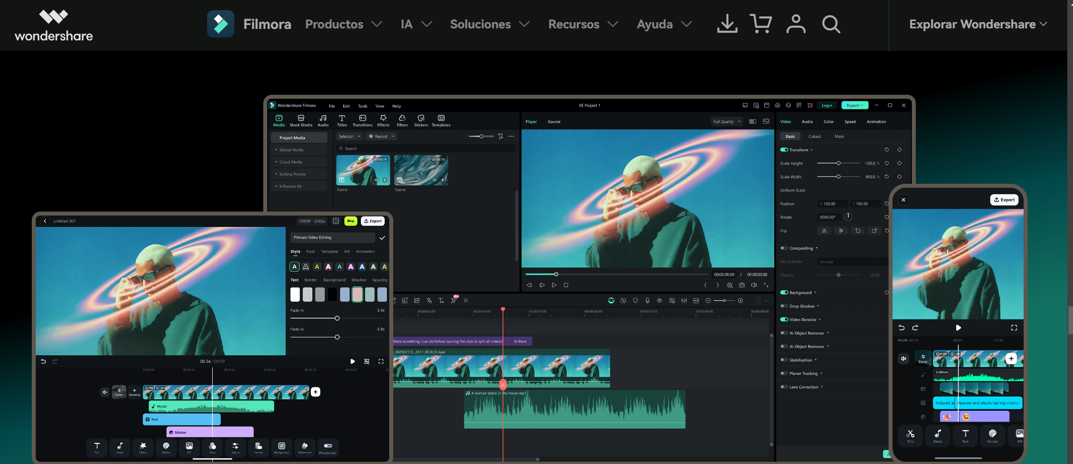1073x464 pixels.
Task: Open the Recursos dropdown
Action: [583, 24]
